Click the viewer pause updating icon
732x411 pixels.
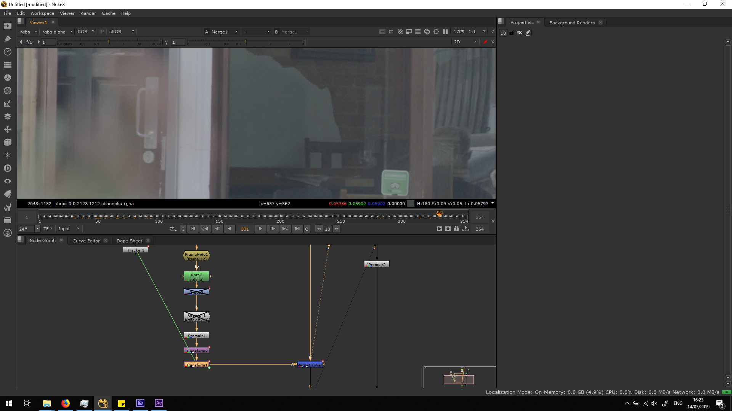445,32
